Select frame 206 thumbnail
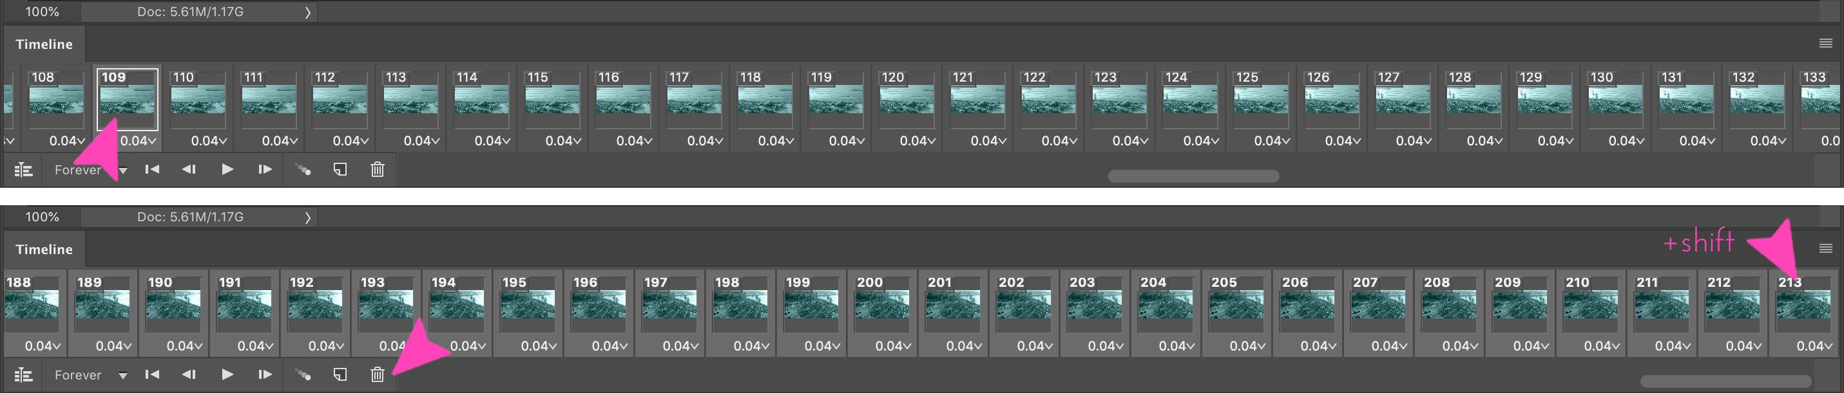This screenshot has height=393, width=1844. pyautogui.click(x=1308, y=304)
